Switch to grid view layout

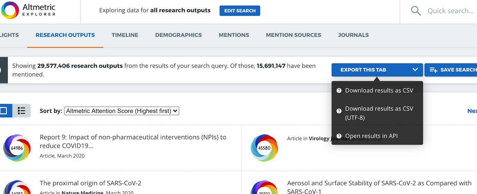click(4, 111)
